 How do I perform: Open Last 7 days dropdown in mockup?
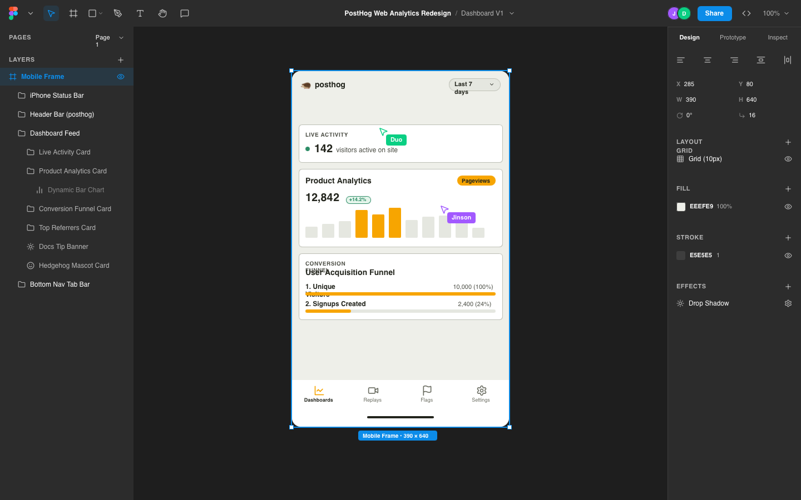pos(474,84)
